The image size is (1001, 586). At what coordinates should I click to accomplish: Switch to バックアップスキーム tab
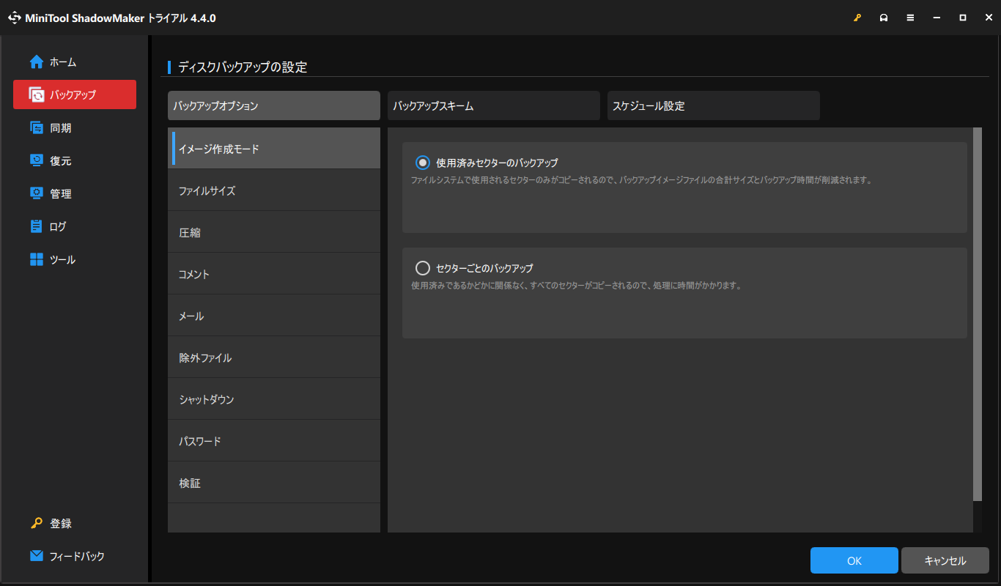pos(494,105)
